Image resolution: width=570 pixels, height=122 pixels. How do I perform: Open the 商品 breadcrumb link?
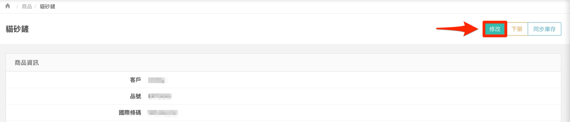[x=27, y=7]
